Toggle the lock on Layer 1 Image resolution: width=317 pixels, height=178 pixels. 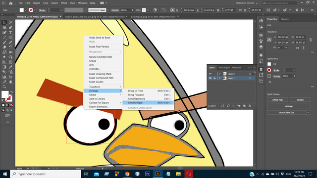point(214,78)
